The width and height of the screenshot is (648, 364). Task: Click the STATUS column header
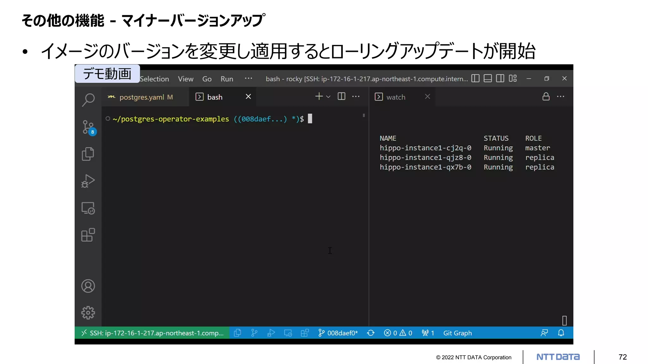coord(496,138)
